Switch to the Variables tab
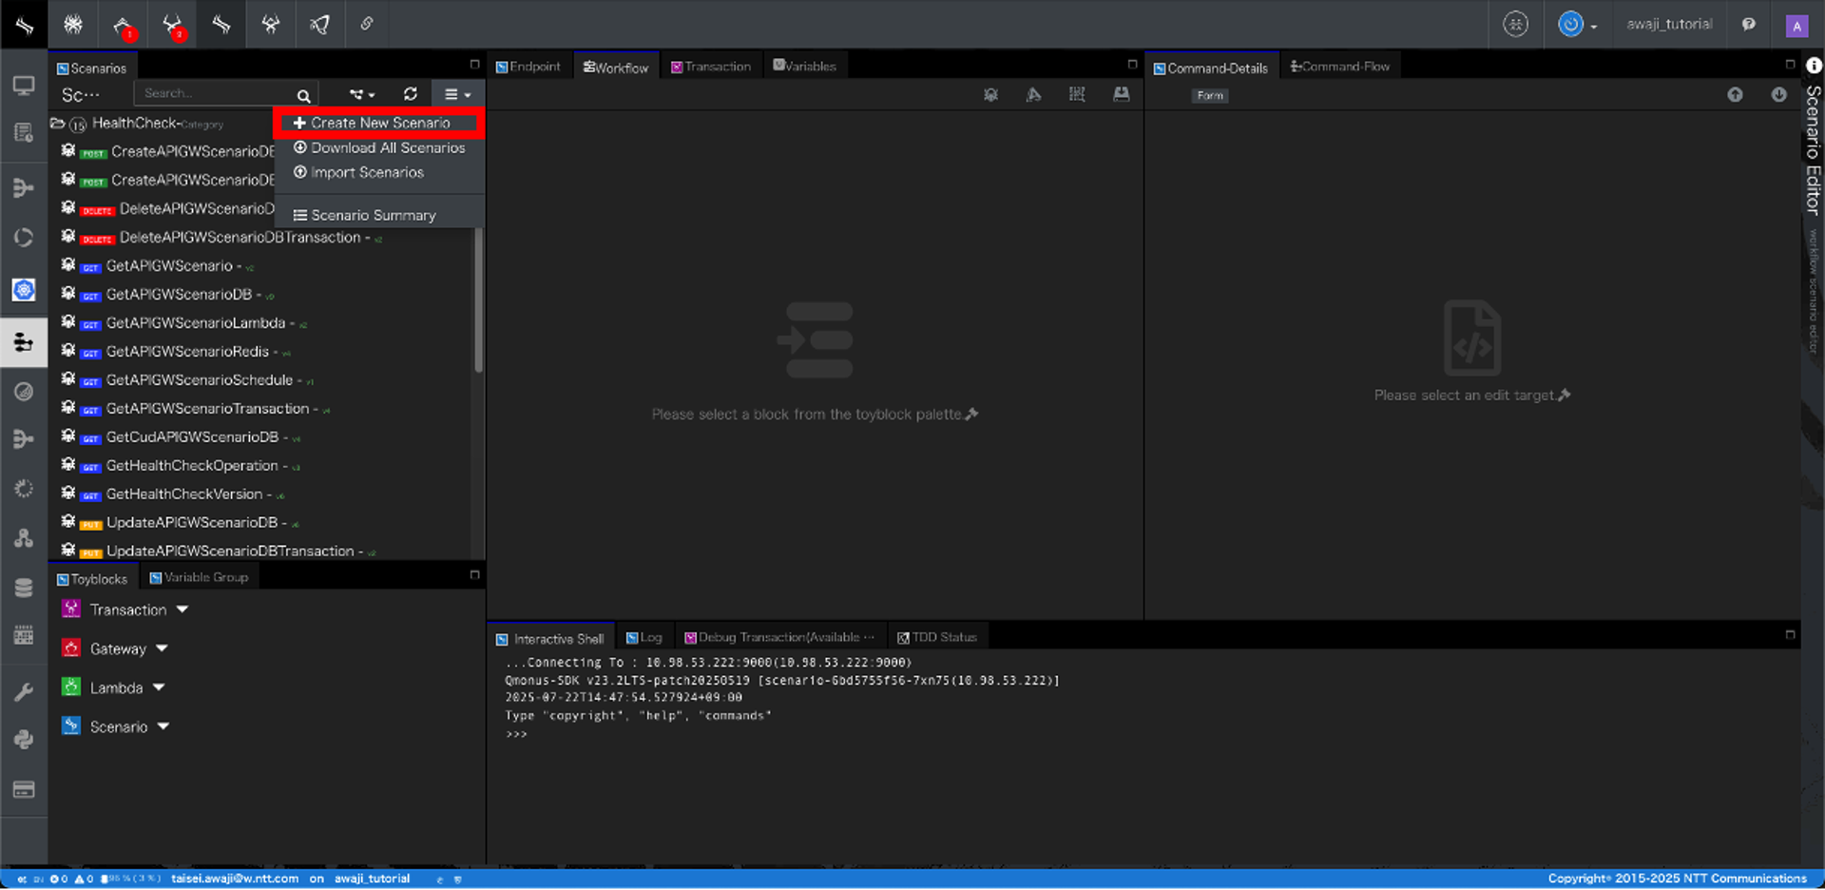The height and width of the screenshot is (890, 1825). 804,67
